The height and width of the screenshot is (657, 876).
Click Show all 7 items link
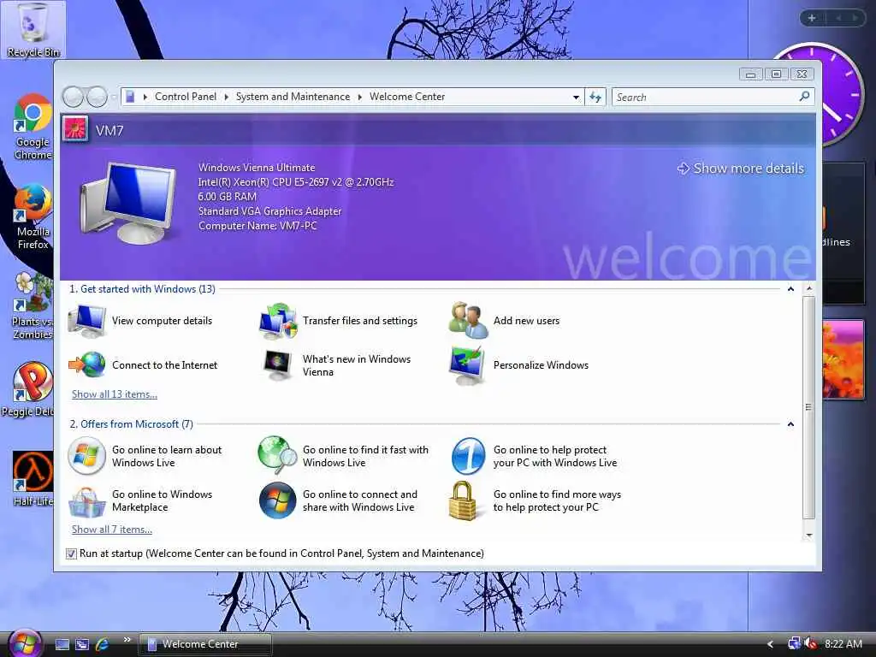tap(112, 529)
